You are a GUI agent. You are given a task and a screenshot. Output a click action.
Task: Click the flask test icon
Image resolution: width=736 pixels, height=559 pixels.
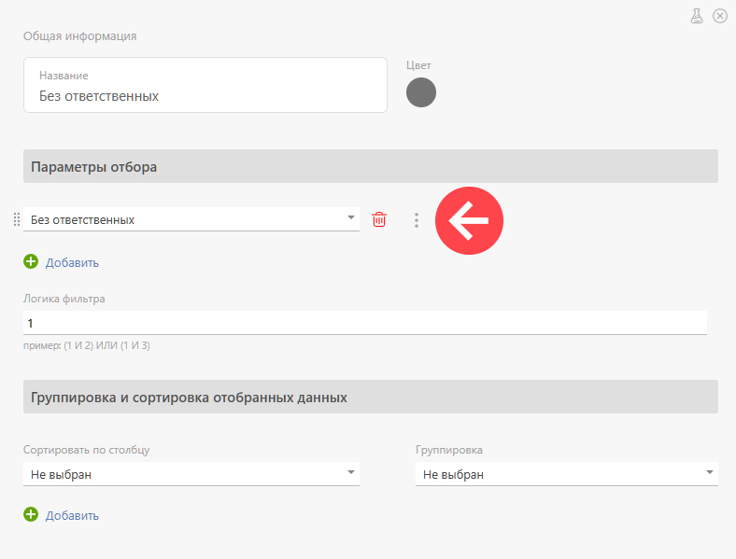tap(697, 16)
